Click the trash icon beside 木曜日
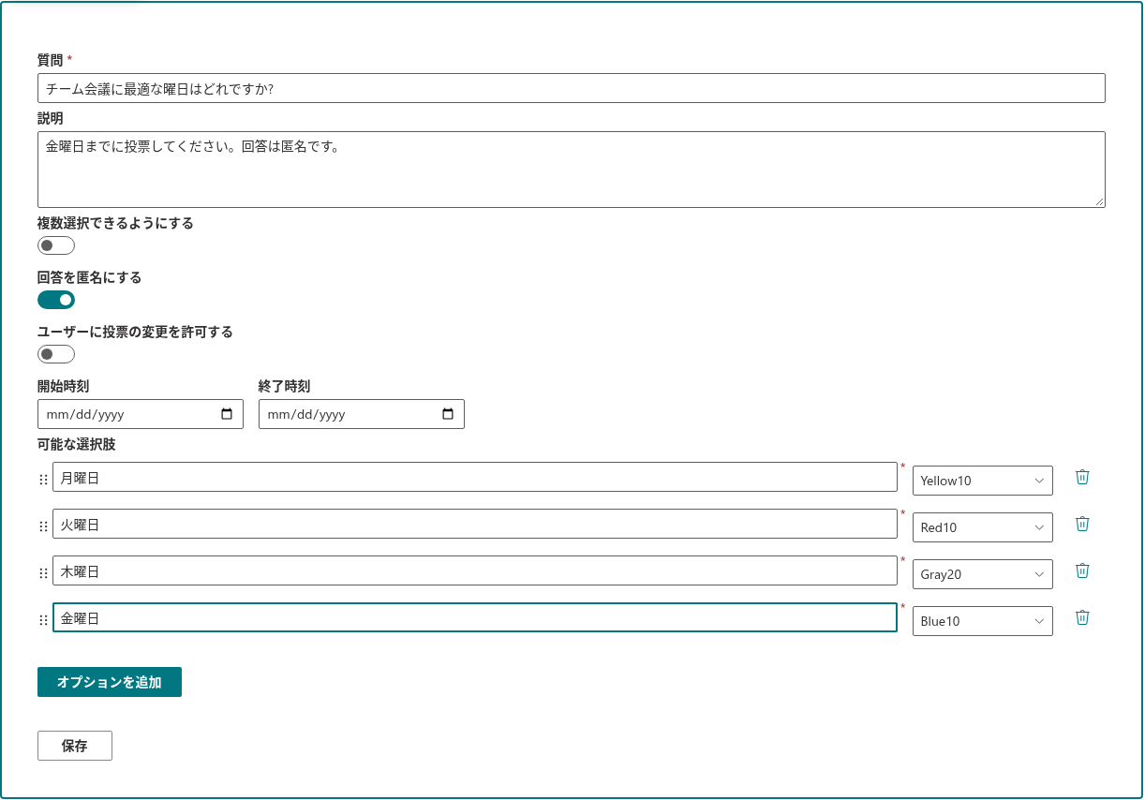This screenshot has height=800, width=1145. [1082, 570]
